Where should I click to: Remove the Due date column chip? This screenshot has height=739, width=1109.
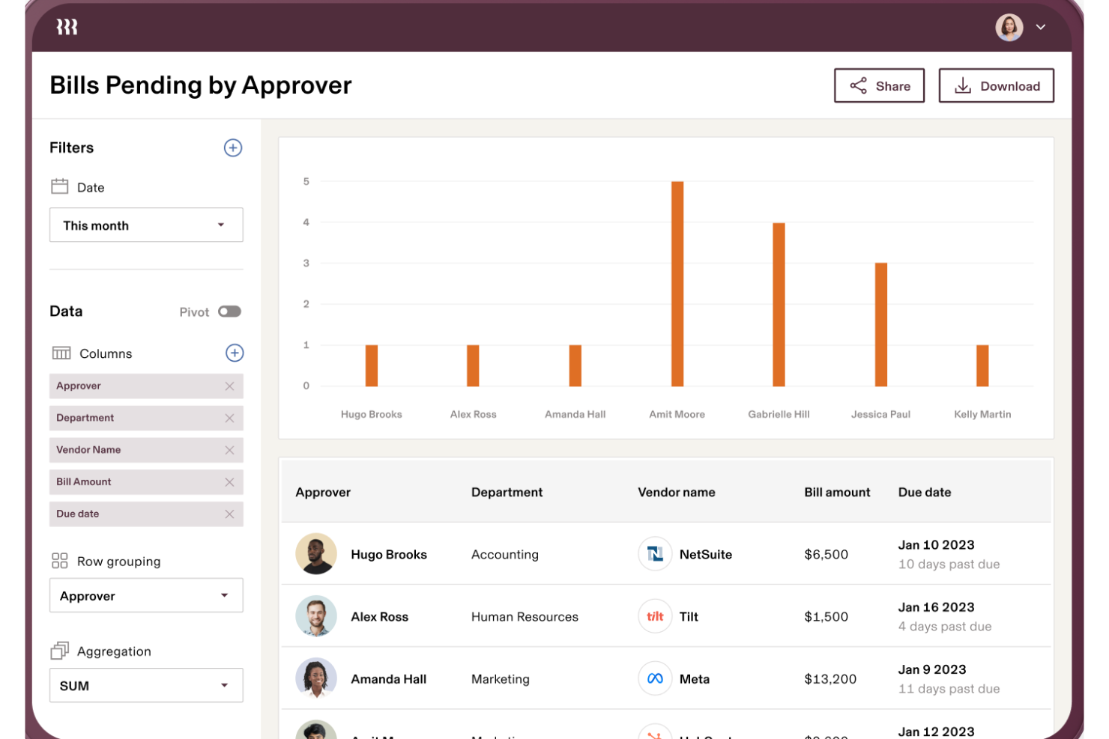tap(229, 514)
